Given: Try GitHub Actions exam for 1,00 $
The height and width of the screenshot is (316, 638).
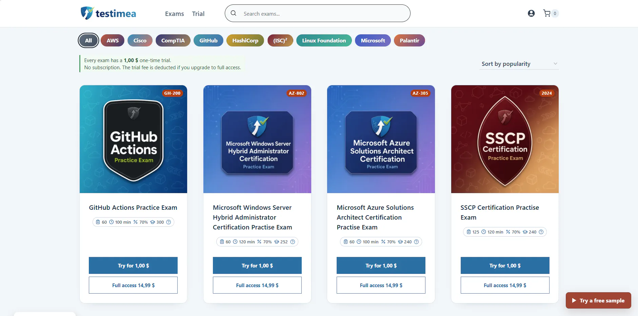Looking at the screenshot, I should pyautogui.click(x=133, y=265).
